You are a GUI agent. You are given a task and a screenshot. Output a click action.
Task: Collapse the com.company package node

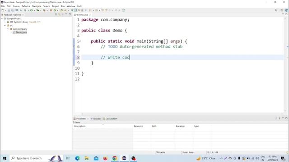click(8, 29)
